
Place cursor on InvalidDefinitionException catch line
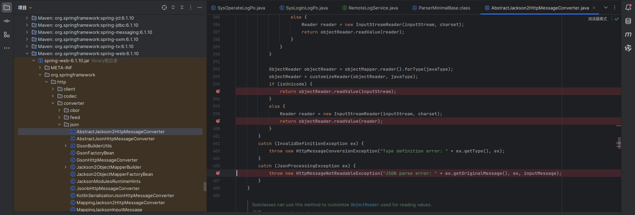click(311, 144)
